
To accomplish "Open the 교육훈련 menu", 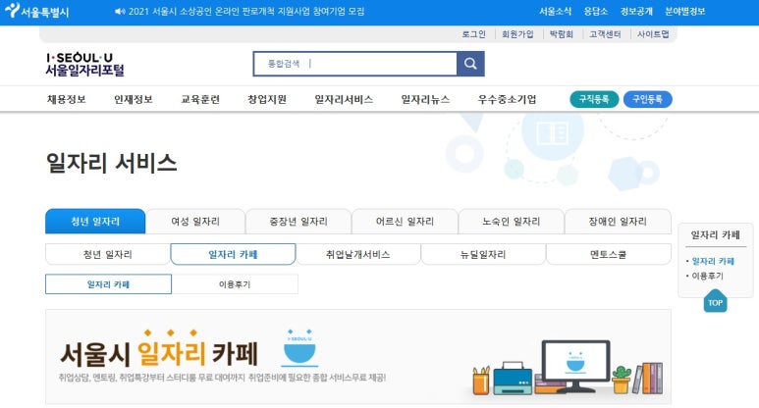I will (200, 99).
